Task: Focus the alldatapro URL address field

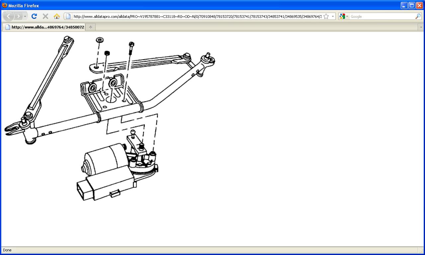Action: click(197, 16)
